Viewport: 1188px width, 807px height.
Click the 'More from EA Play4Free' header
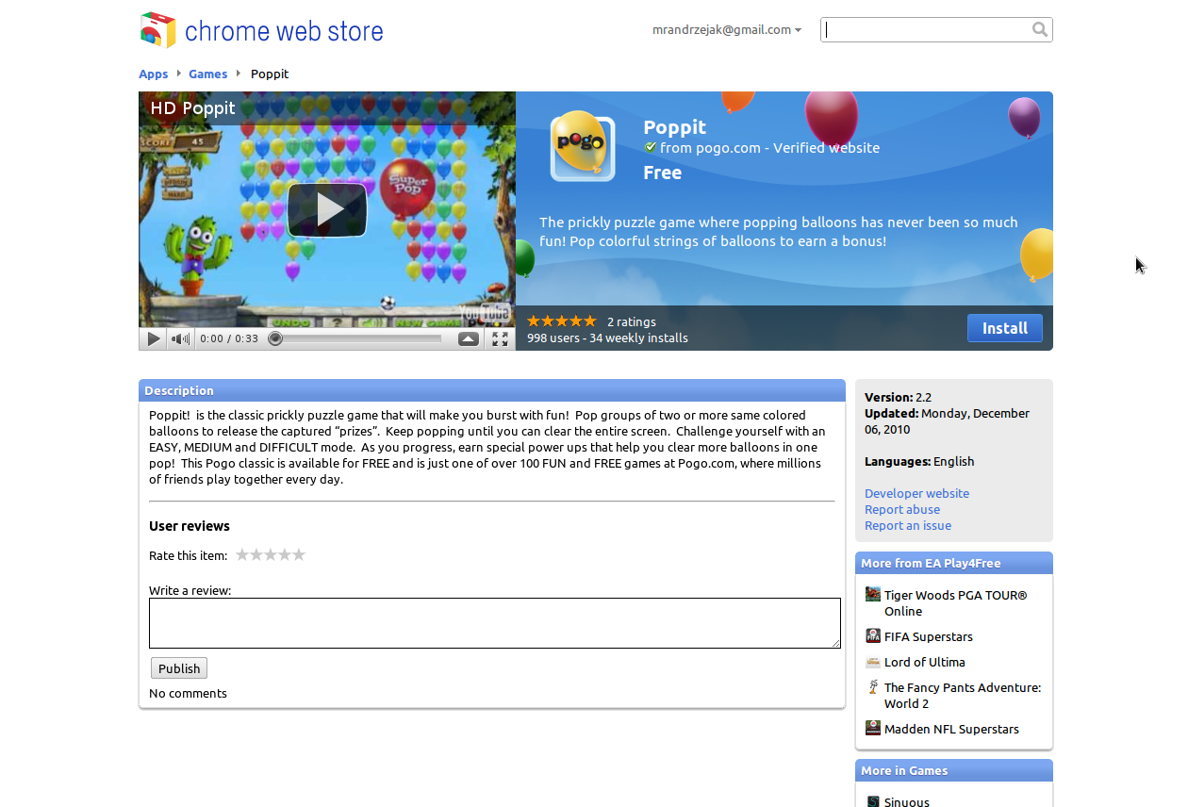[954, 563]
